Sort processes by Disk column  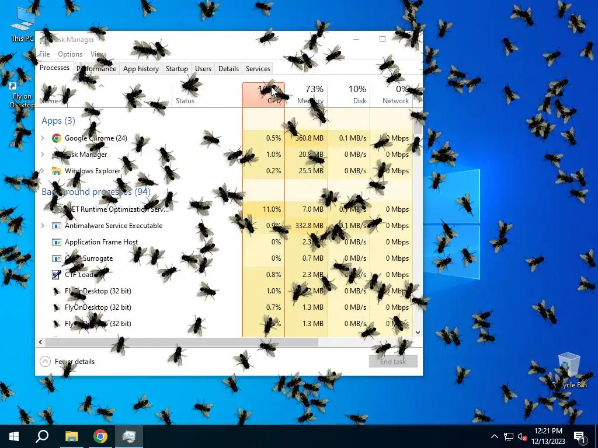[349, 95]
